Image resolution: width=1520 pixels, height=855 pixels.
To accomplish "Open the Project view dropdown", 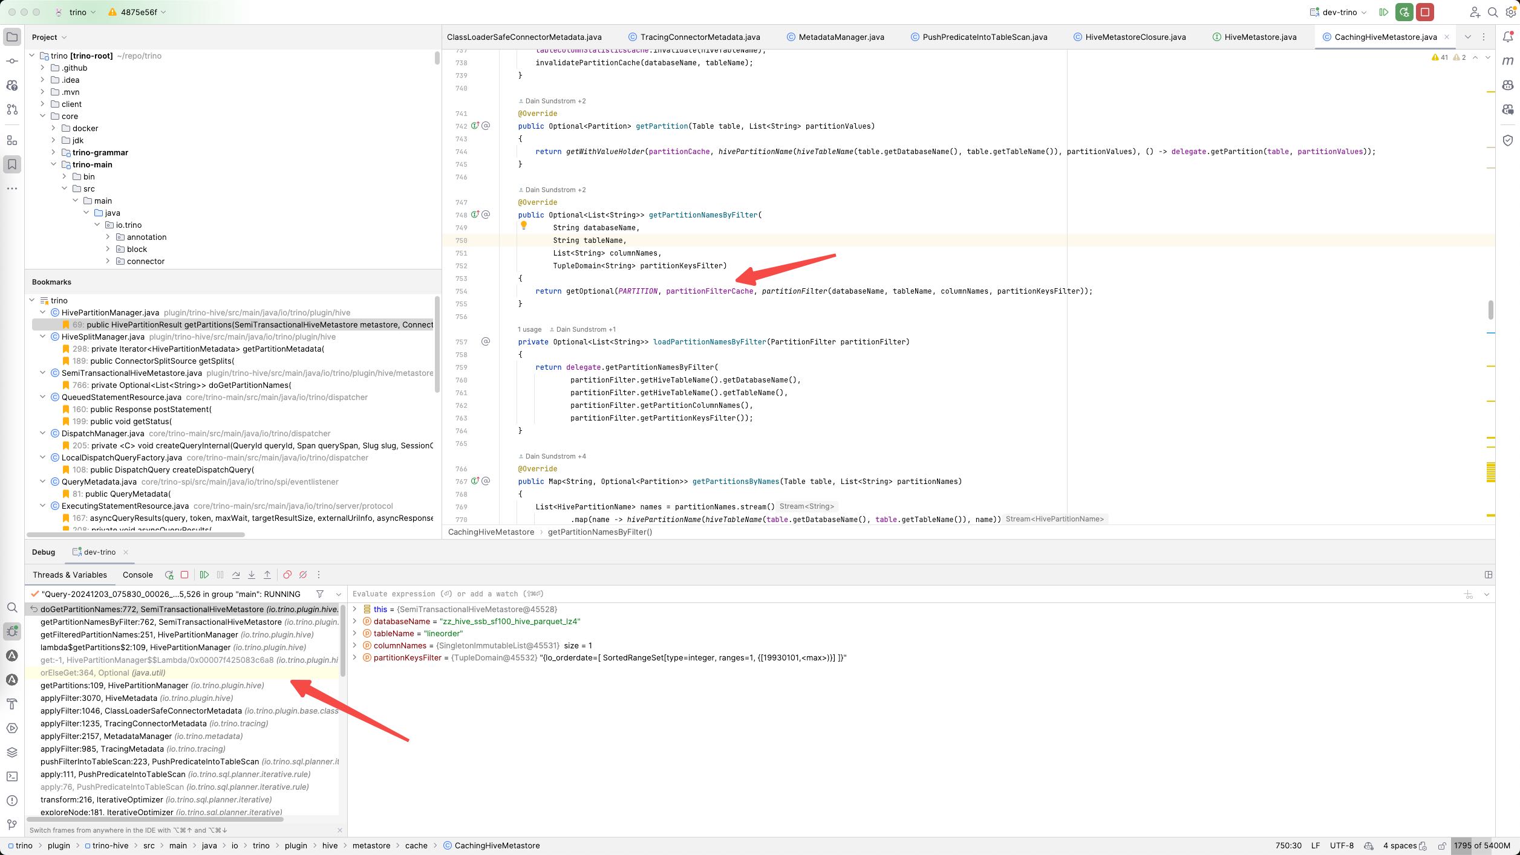I will pos(49,37).
